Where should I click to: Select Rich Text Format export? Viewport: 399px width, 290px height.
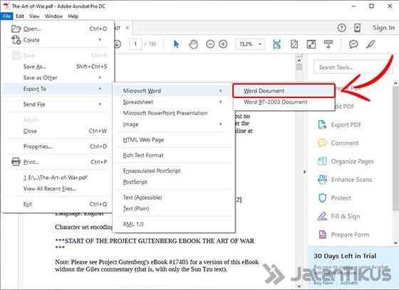[x=173, y=155]
